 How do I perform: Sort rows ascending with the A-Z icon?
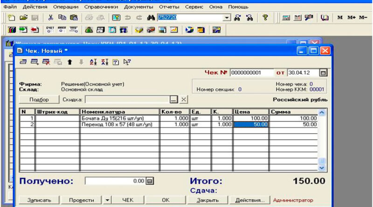[93, 62]
